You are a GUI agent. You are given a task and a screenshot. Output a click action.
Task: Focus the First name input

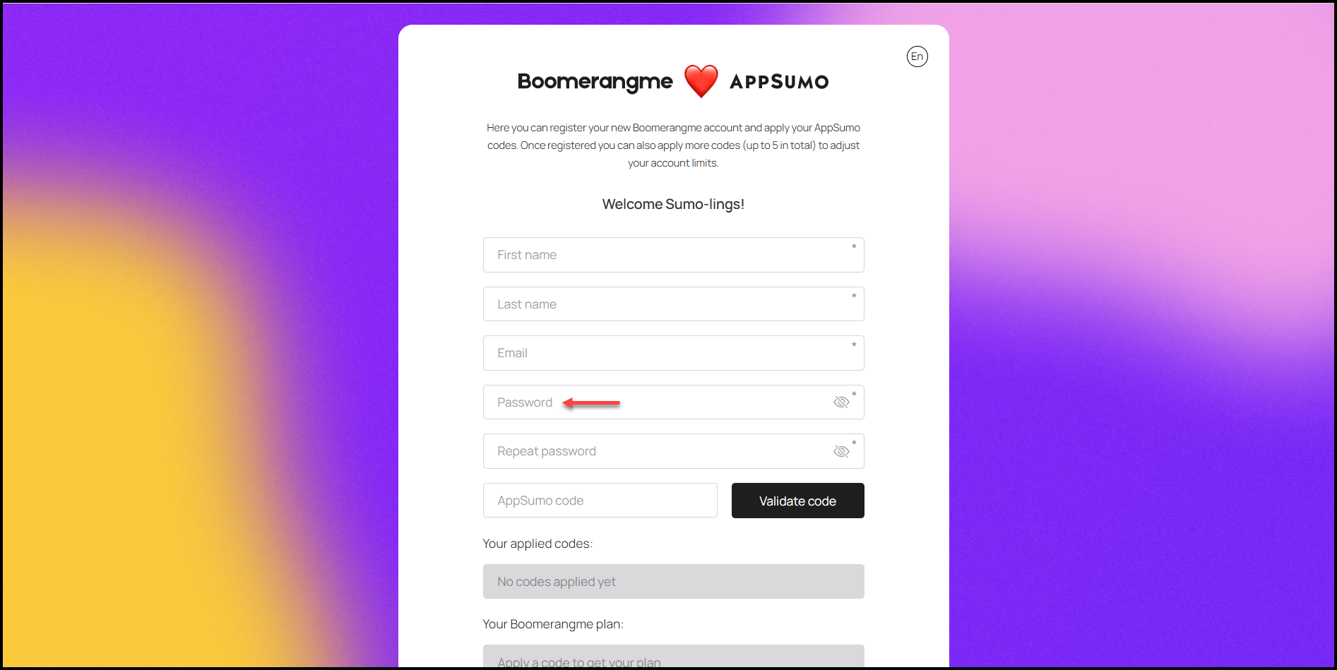tap(673, 255)
